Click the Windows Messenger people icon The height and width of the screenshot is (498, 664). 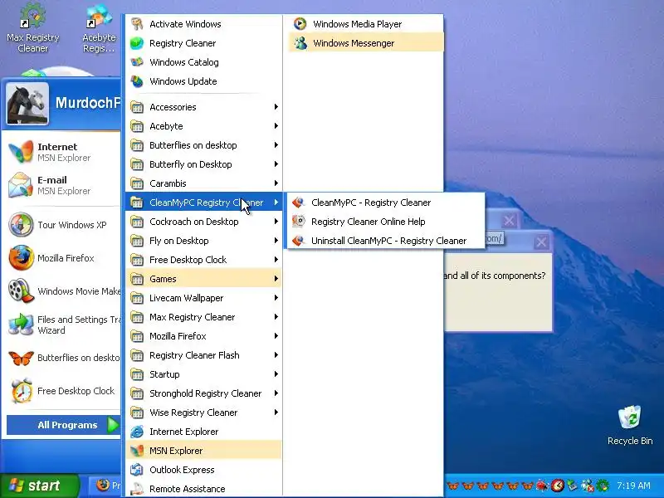pyautogui.click(x=300, y=43)
